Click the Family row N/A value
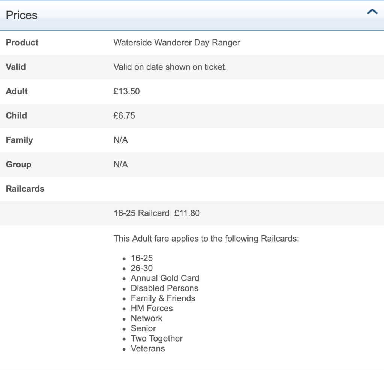The width and height of the screenshot is (384, 370). (x=120, y=140)
